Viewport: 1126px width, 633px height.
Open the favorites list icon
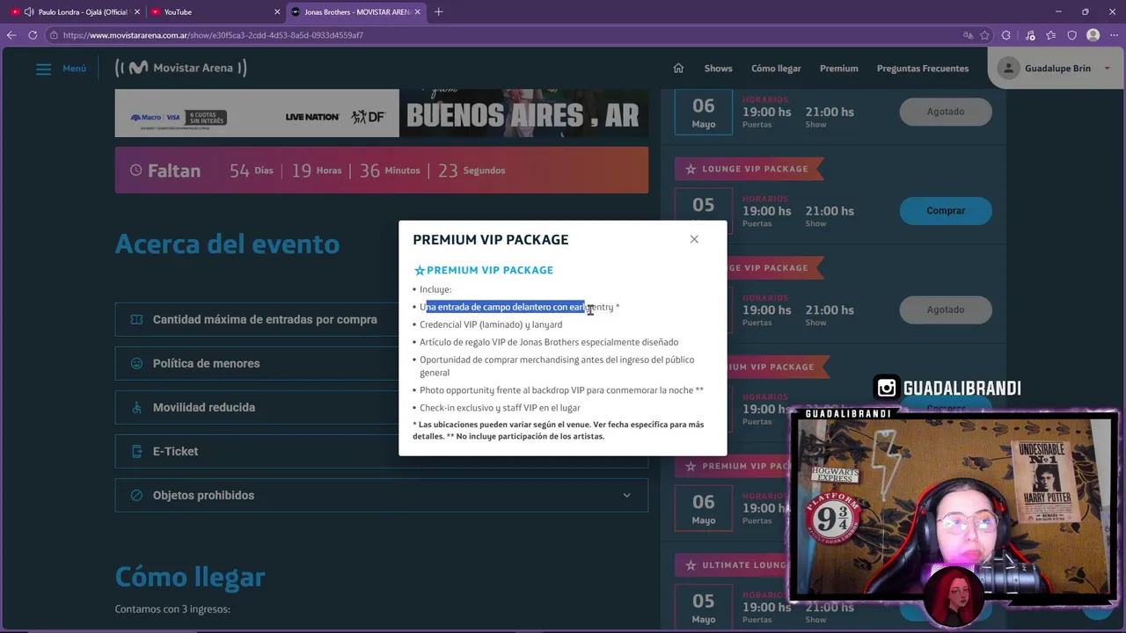coord(1051,35)
